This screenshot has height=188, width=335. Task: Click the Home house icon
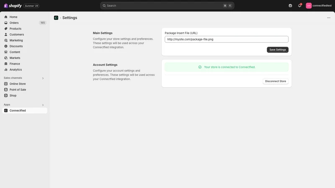click(x=6, y=17)
